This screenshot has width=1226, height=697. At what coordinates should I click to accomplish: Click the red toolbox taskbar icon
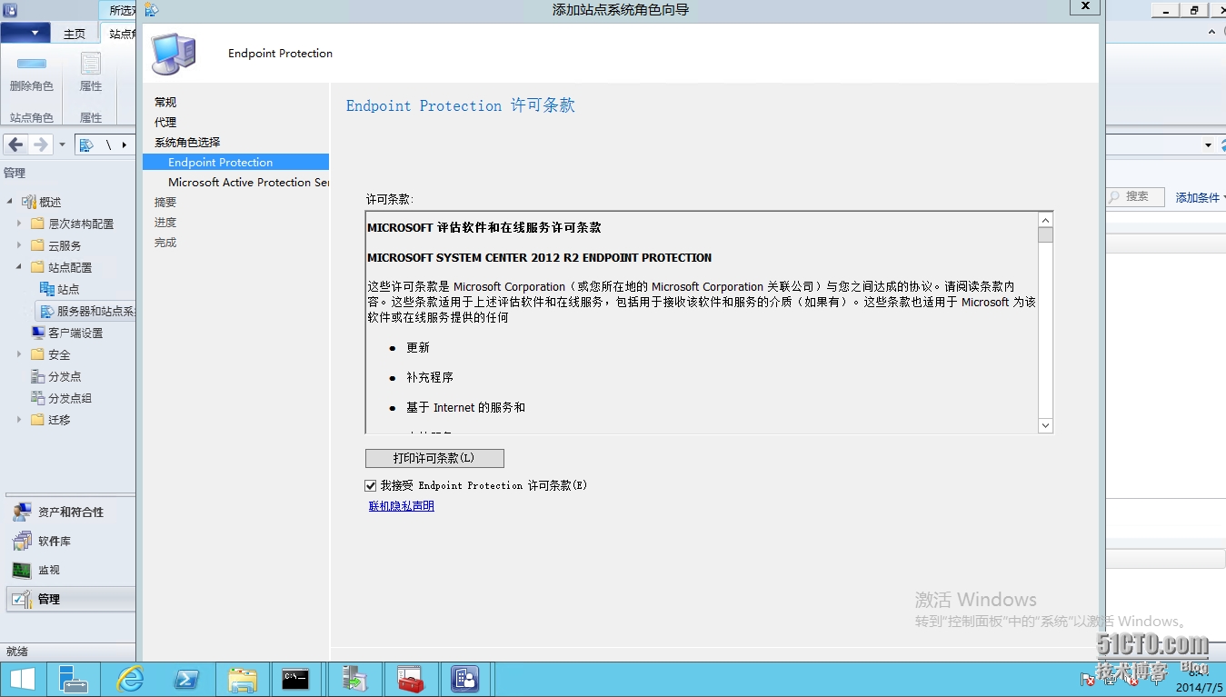411,679
